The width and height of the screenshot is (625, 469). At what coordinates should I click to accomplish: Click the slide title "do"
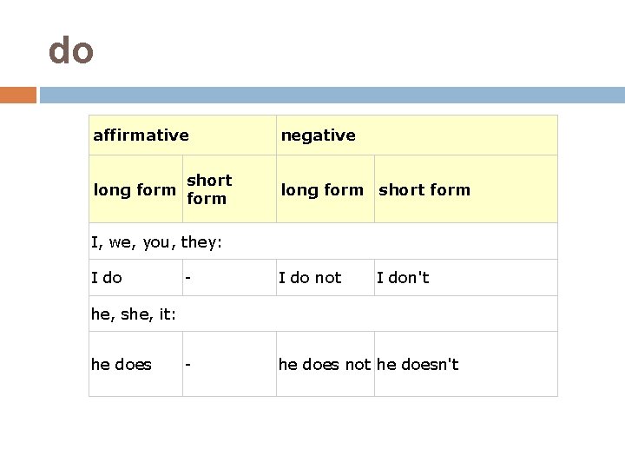click(x=71, y=51)
